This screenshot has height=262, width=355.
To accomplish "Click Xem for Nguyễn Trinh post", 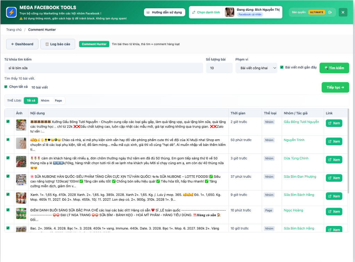I will 334,142.
